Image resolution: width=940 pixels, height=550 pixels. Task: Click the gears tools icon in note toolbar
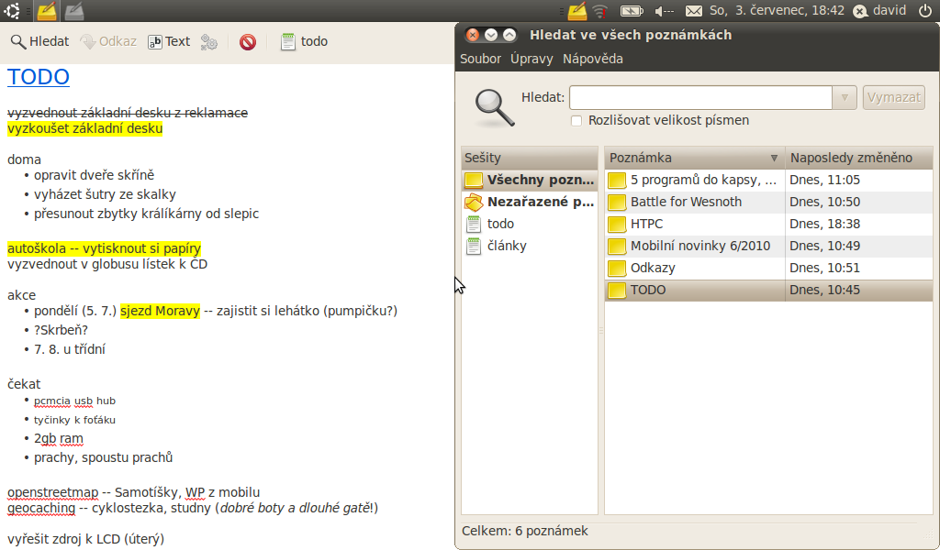coord(209,42)
